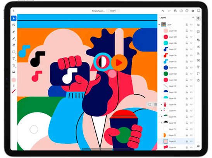Viewport: 212px width, 158px height.
Task: Open Settings gear in top bar
Action: click(193, 11)
